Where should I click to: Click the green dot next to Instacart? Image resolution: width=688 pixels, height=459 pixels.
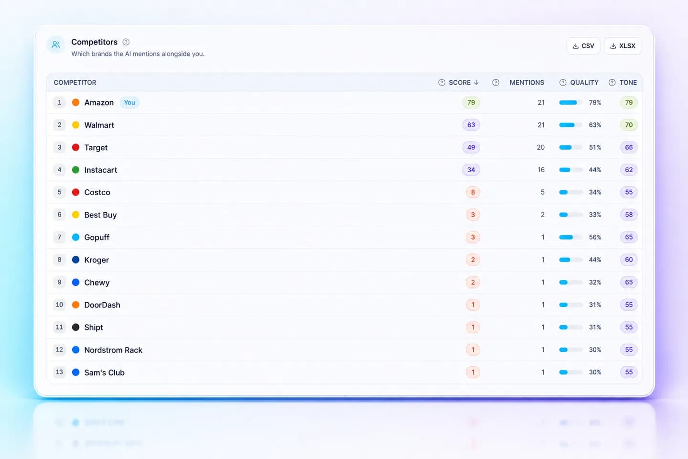click(75, 170)
